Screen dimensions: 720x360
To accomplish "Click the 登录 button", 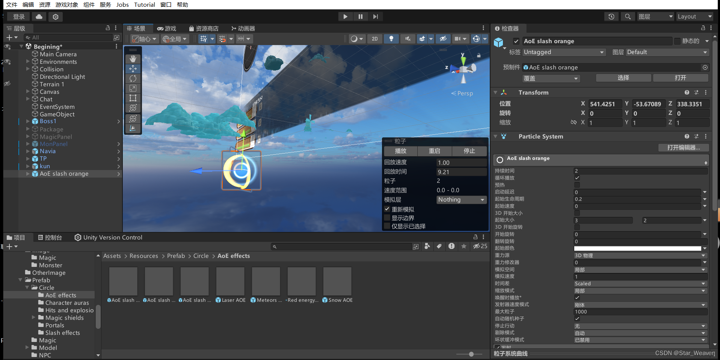I will tap(19, 17).
